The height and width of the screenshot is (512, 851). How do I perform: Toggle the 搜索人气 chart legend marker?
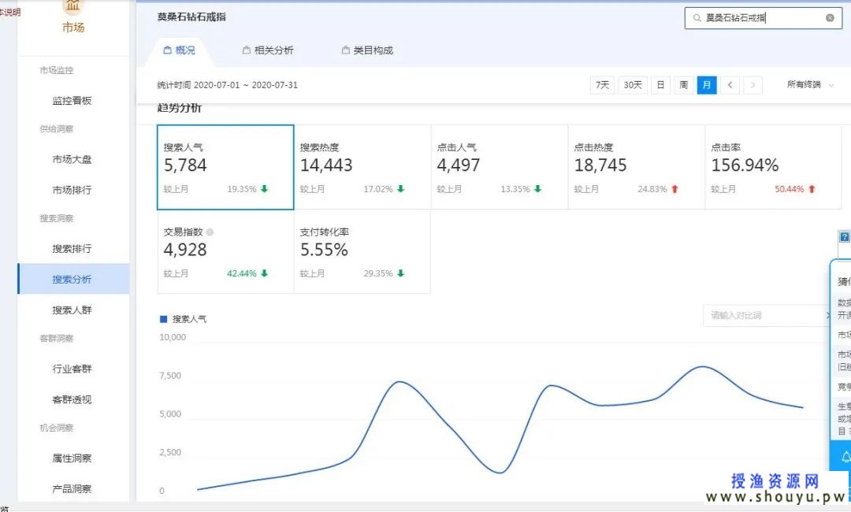(164, 319)
